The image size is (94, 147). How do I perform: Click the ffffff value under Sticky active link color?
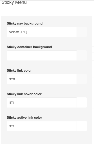[x=12, y=126]
